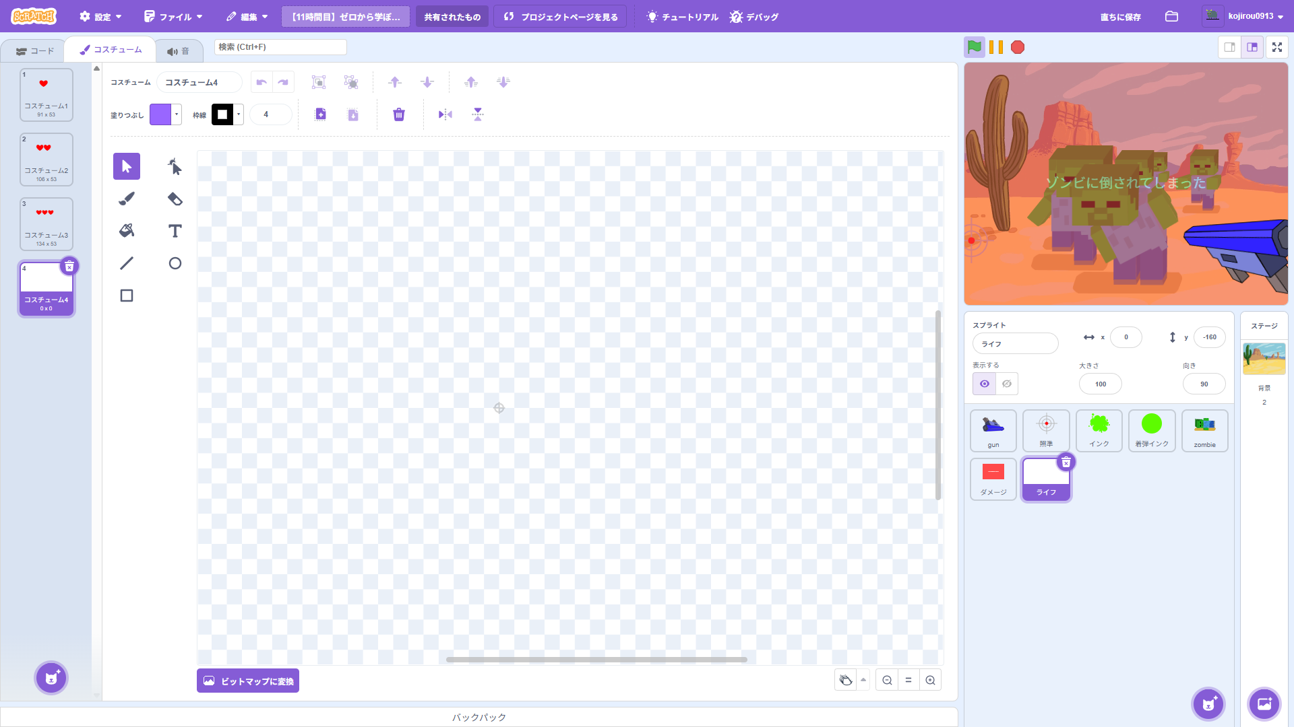1294x727 pixels.
Task: Switch to the 音 tab
Action: tap(179, 51)
